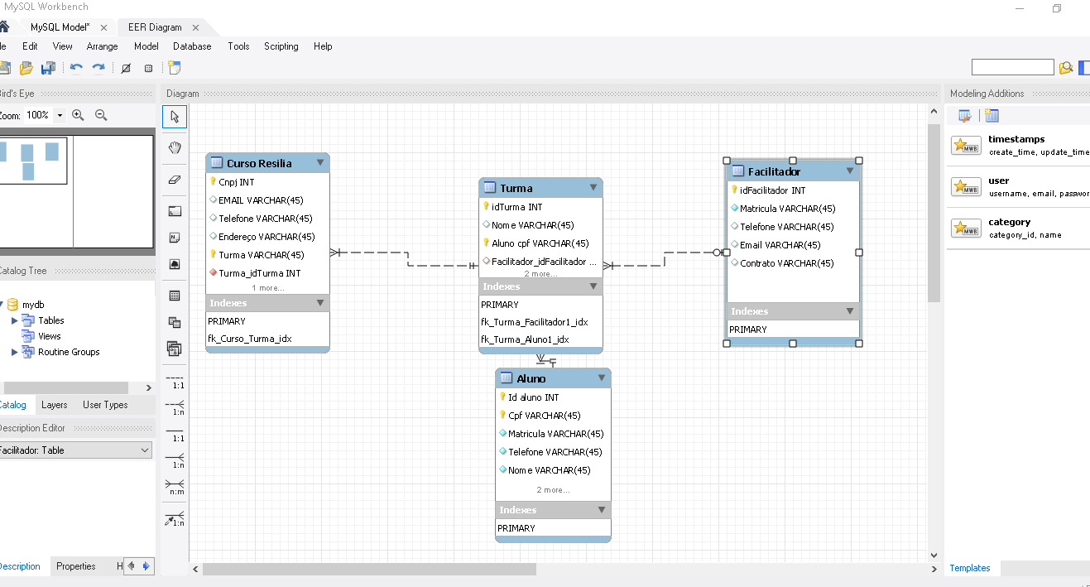1090x587 pixels.
Task: Collapse Indexes section of Facilitador table
Action: coord(850,311)
